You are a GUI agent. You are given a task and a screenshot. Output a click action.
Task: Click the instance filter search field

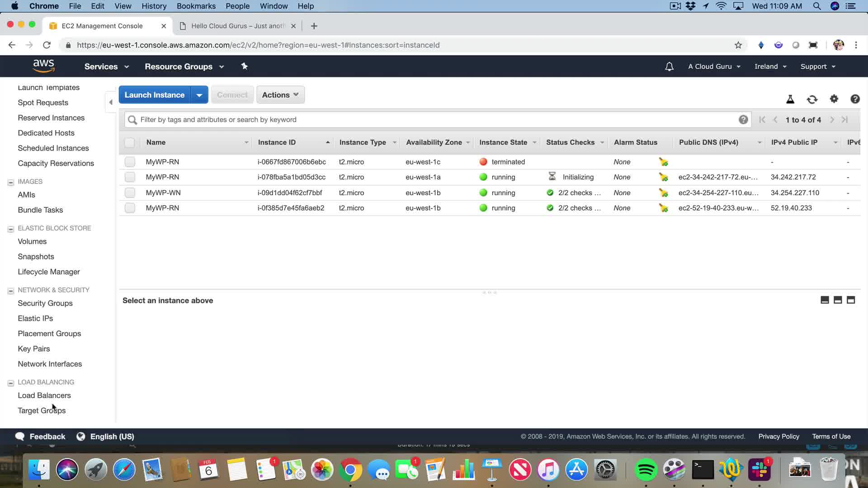pyautogui.click(x=434, y=120)
